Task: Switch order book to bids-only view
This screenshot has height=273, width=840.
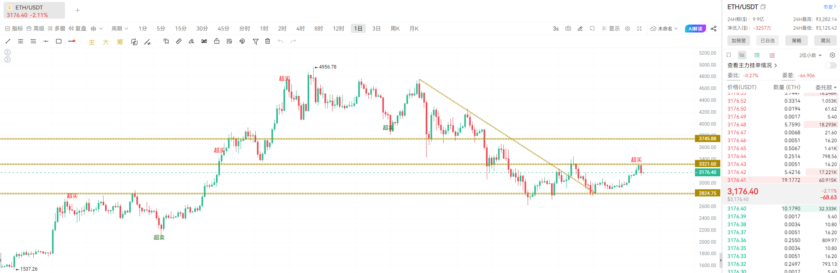Action: tap(757, 55)
